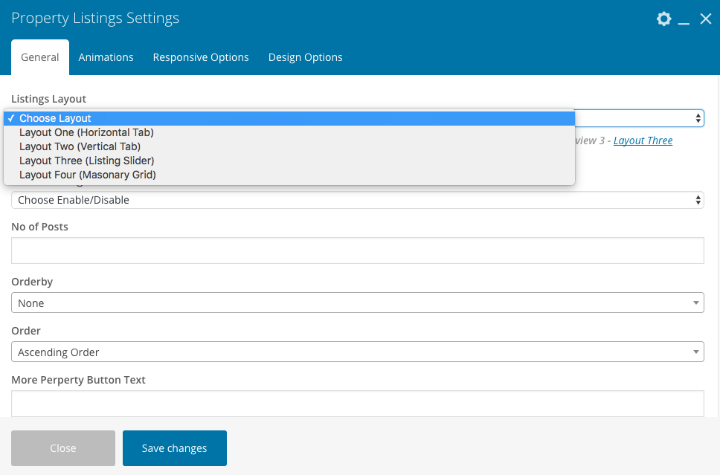The height and width of the screenshot is (475, 720).
Task: Go to Responsive Options tab
Action: [x=201, y=57]
